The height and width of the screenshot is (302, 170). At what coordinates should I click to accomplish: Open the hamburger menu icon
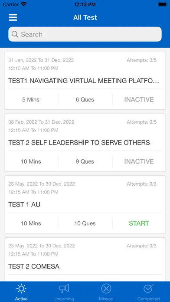pos(13,17)
